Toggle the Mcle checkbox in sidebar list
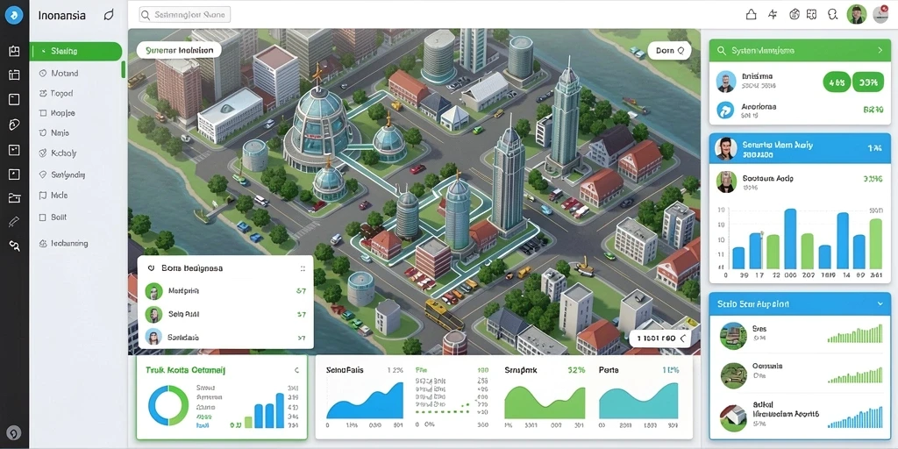 point(42,196)
